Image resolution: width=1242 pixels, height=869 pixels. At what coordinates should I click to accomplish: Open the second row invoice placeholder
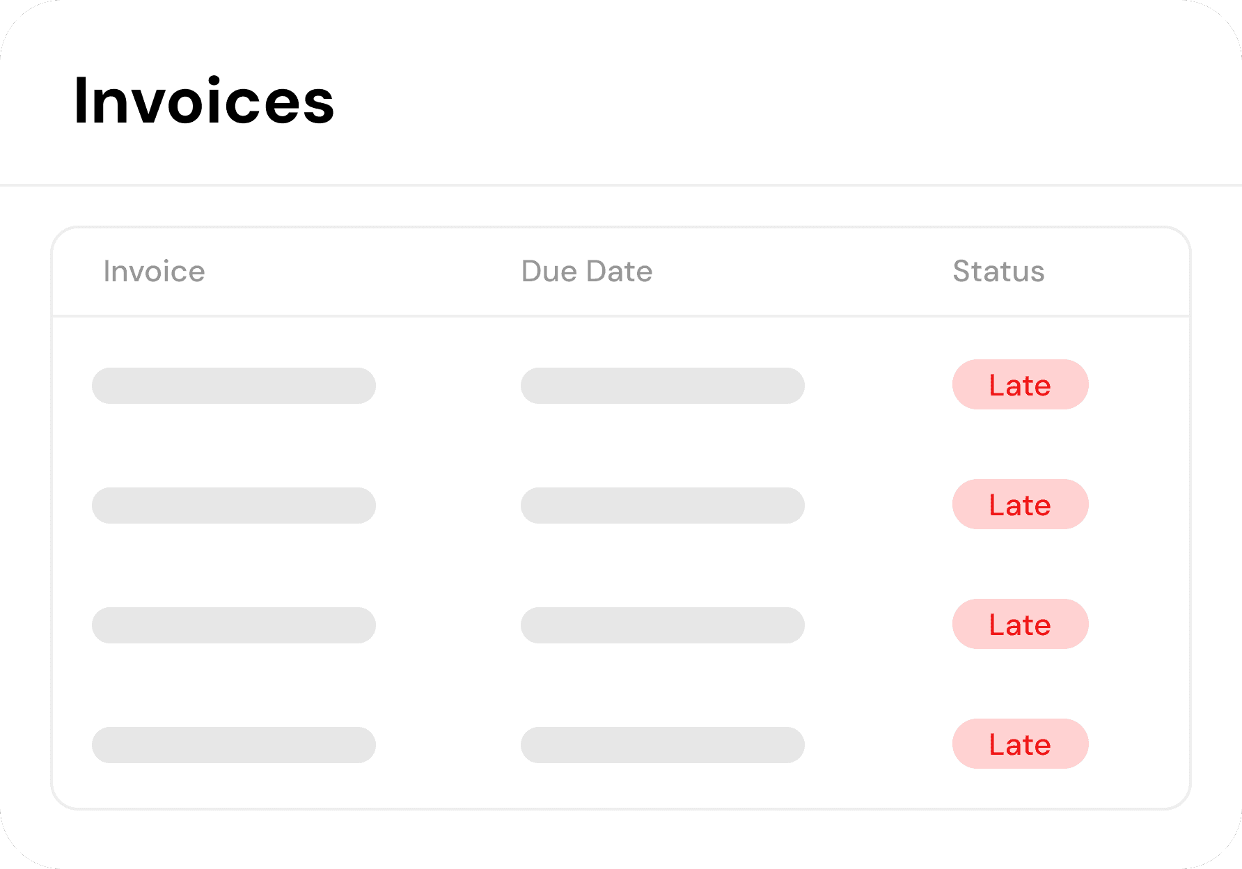(234, 506)
